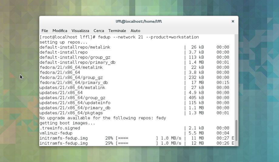The height and width of the screenshot is (162, 279).
Task: Click the default-installrepo/metalink line
Action: (75, 47)
